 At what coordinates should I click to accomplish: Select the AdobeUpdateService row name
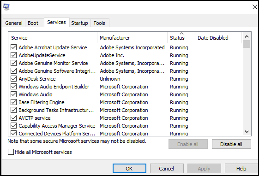(x=42, y=55)
